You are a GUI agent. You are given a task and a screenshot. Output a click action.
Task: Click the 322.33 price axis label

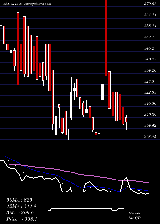point(150,92)
